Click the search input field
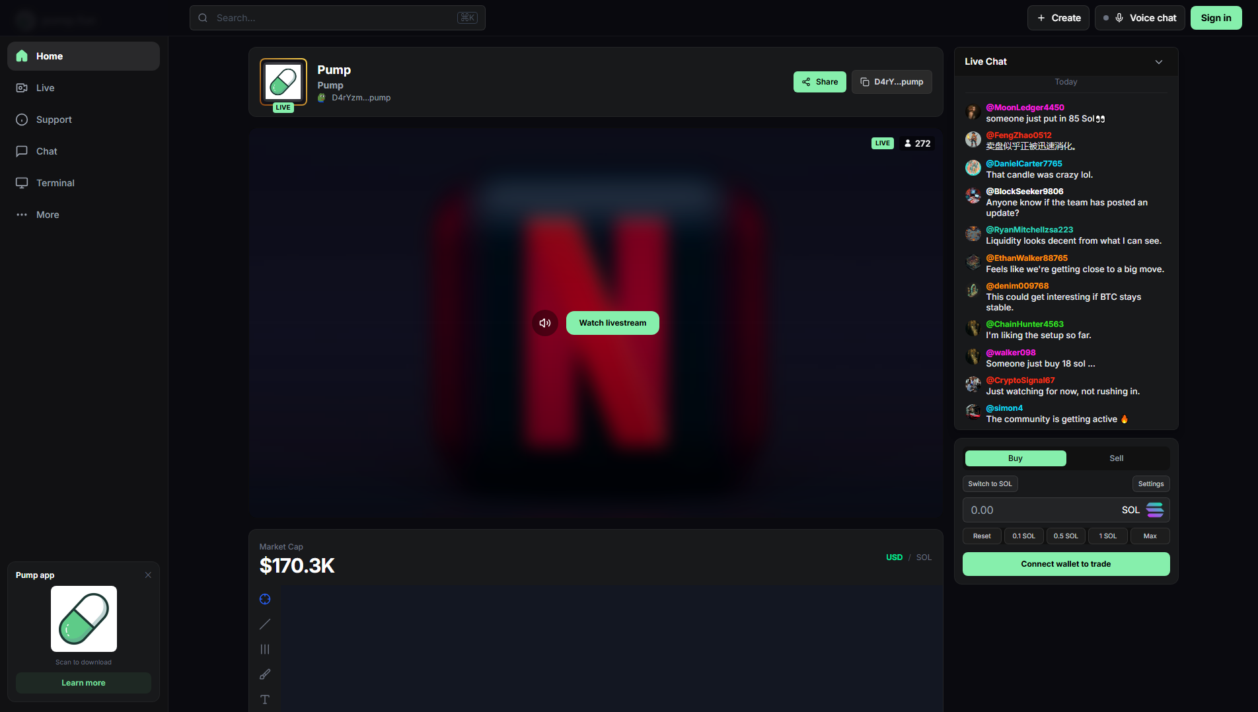The image size is (1258, 712). point(337,18)
